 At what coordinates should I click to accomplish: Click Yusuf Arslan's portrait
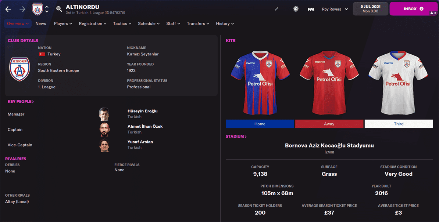coord(104,145)
